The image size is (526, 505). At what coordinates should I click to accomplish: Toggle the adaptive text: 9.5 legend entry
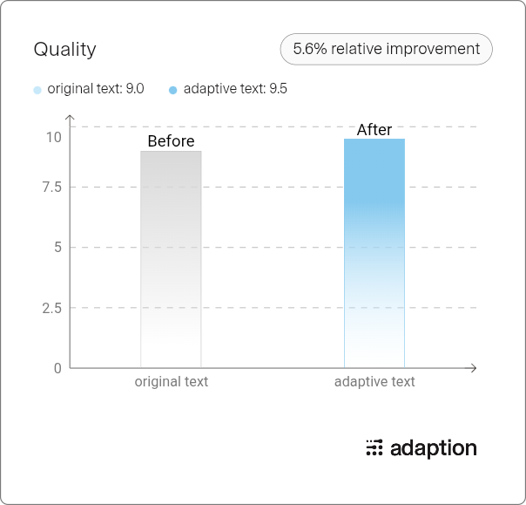coord(228,89)
